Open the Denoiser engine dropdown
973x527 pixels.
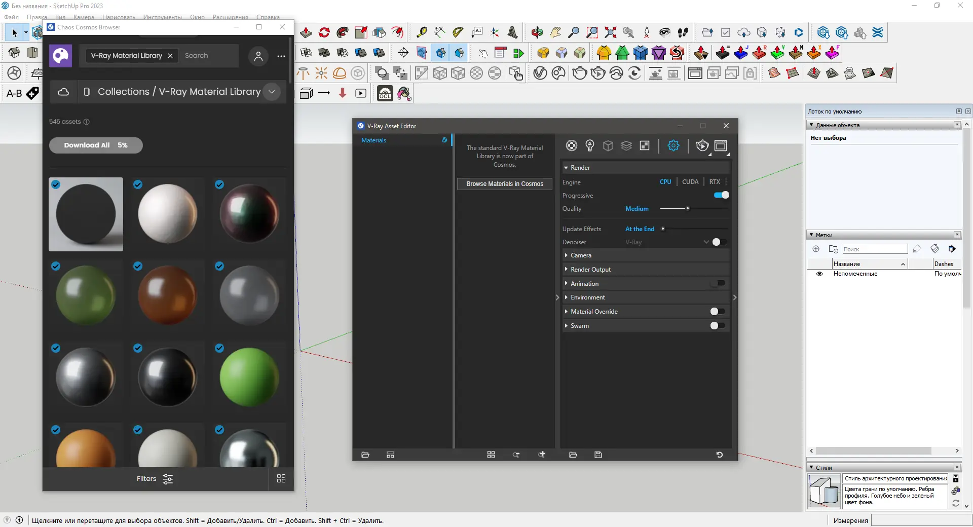(x=706, y=242)
